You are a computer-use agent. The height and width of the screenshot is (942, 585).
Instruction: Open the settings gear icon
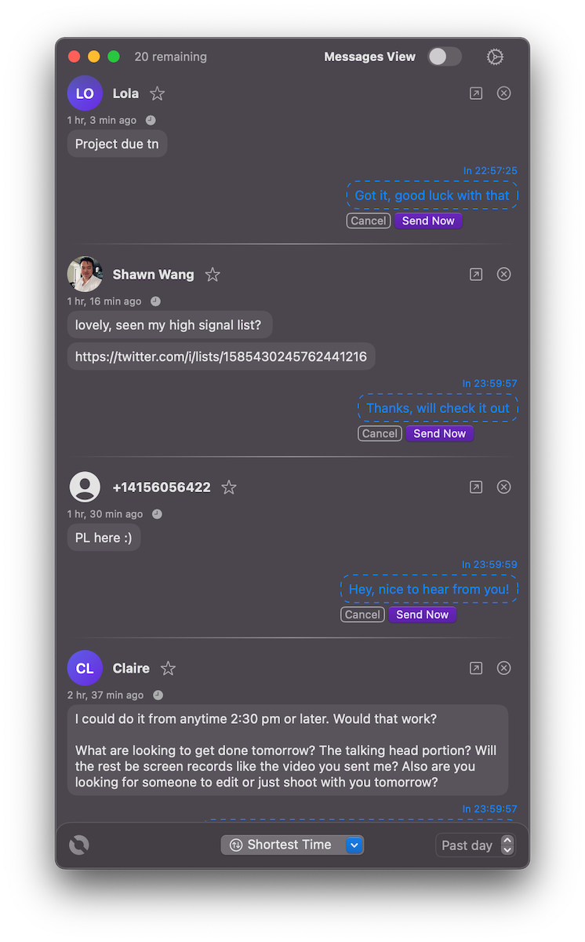pos(495,57)
